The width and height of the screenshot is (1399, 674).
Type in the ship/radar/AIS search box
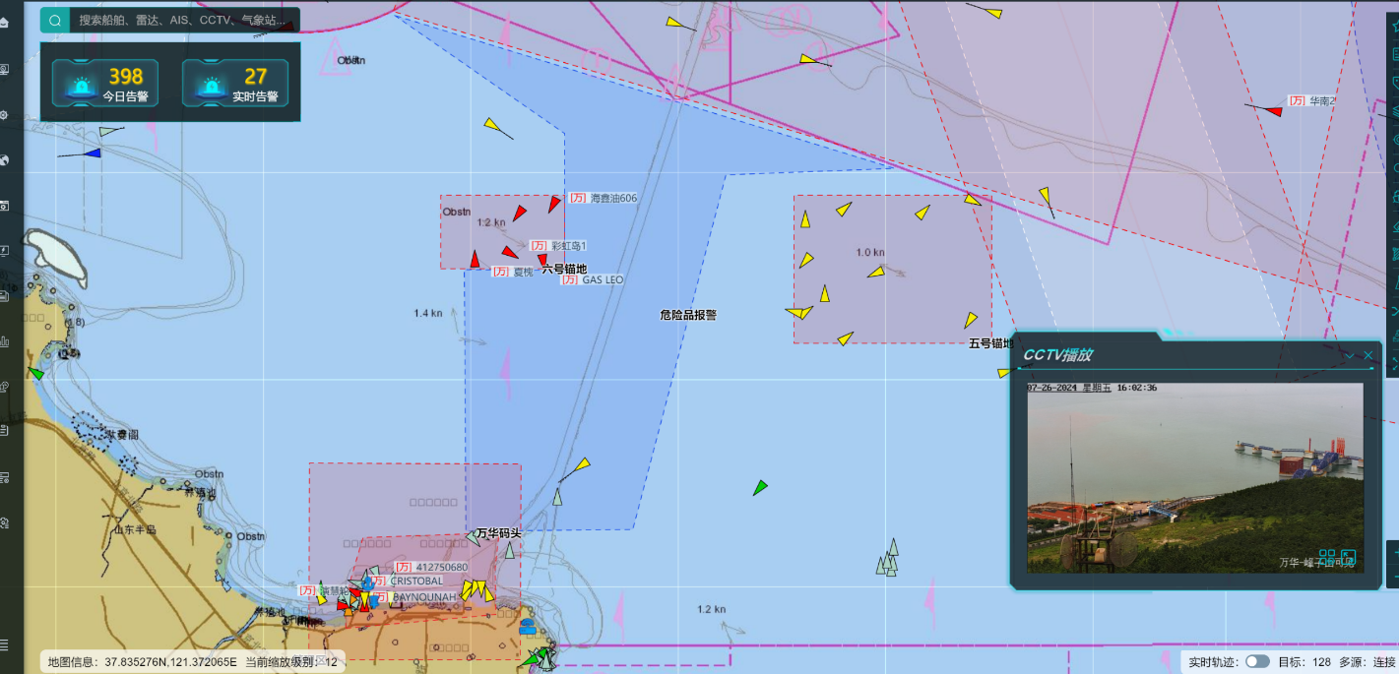point(182,20)
